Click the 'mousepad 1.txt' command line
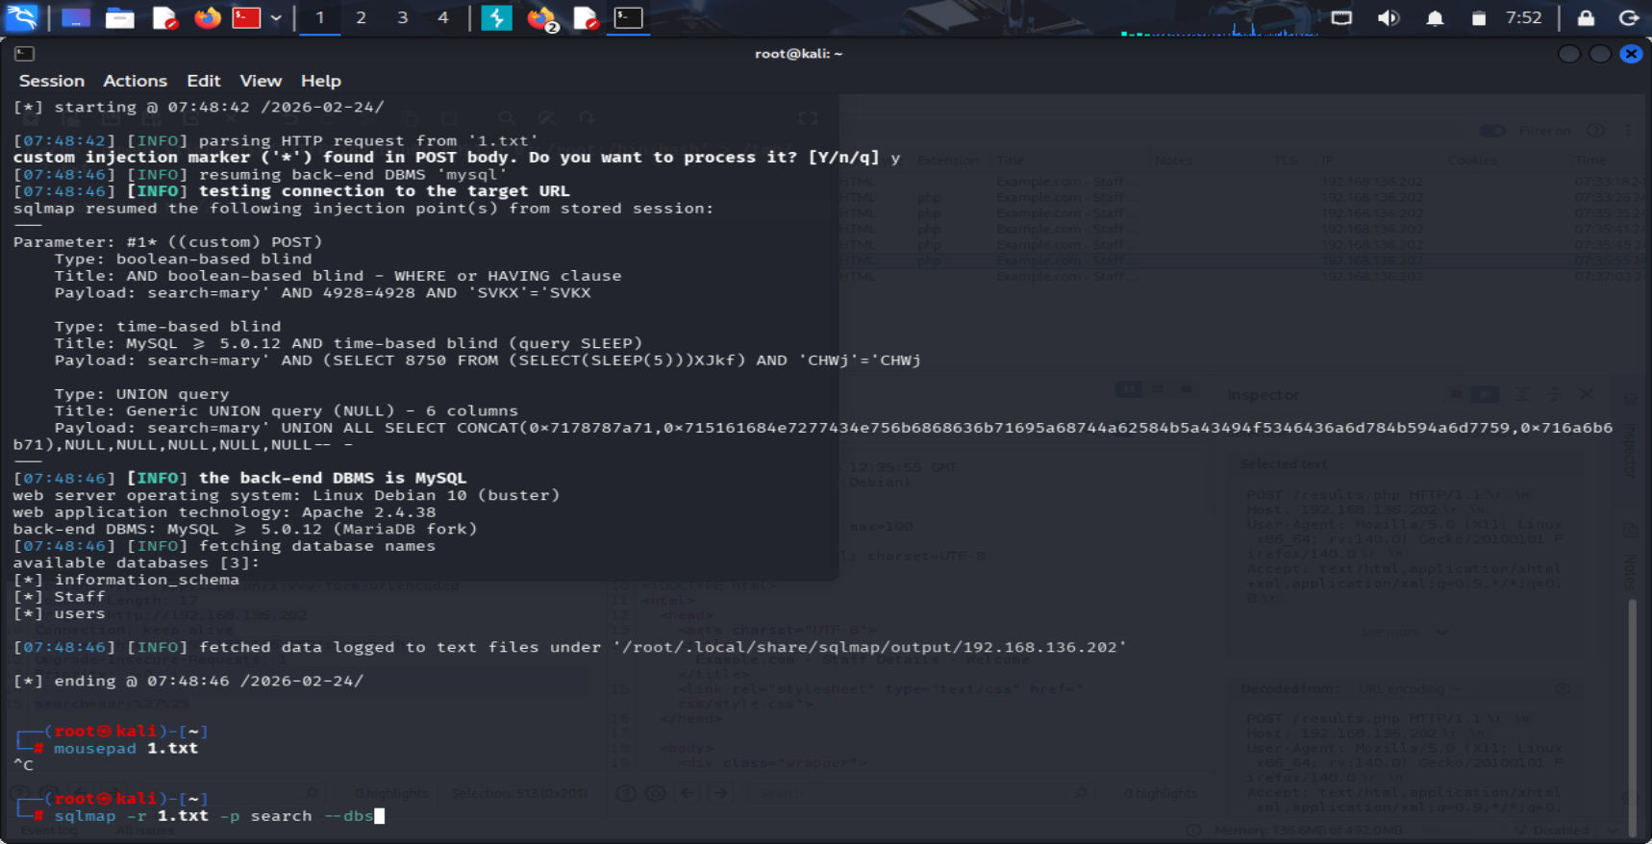This screenshot has width=1652, height=844. pyautogui.click(x=126, y=748)
